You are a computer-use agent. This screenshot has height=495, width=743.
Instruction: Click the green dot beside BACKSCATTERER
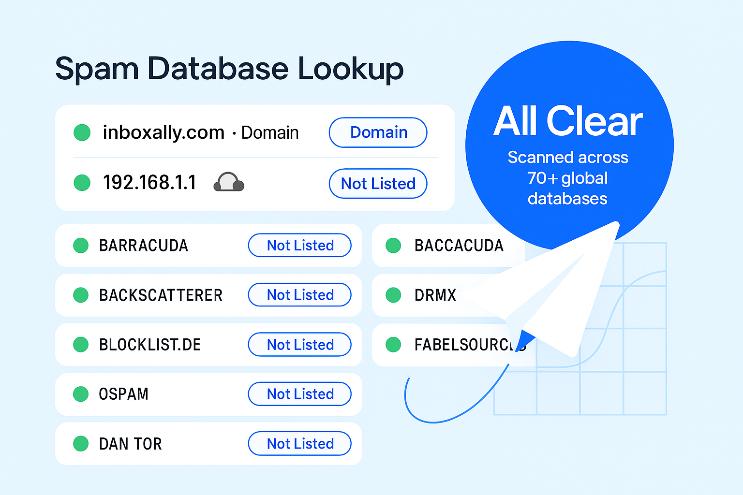[x=81, y=295]
